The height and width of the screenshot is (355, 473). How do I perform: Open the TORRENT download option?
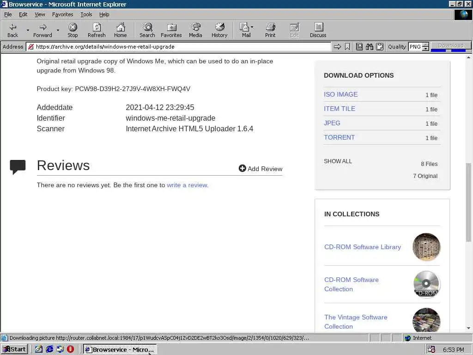339,137
